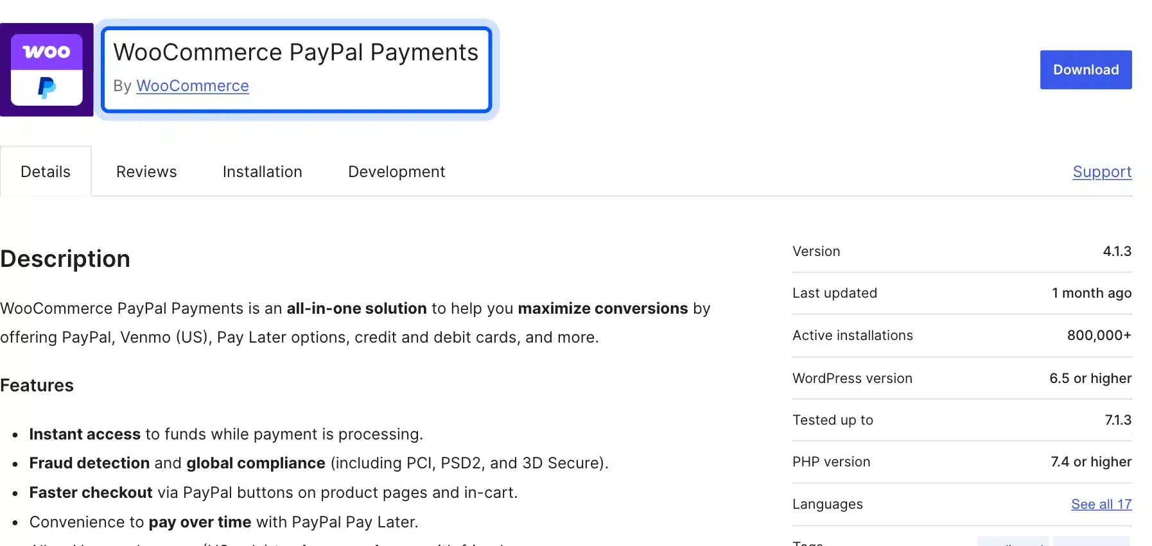Click the 'pay over time' feature bullet
The width and height of the screenshot is (1152, 546).
pos(223,522)
